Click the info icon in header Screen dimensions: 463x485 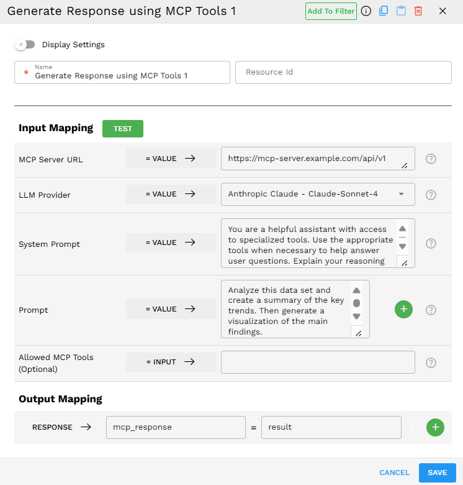pos(366,11)
